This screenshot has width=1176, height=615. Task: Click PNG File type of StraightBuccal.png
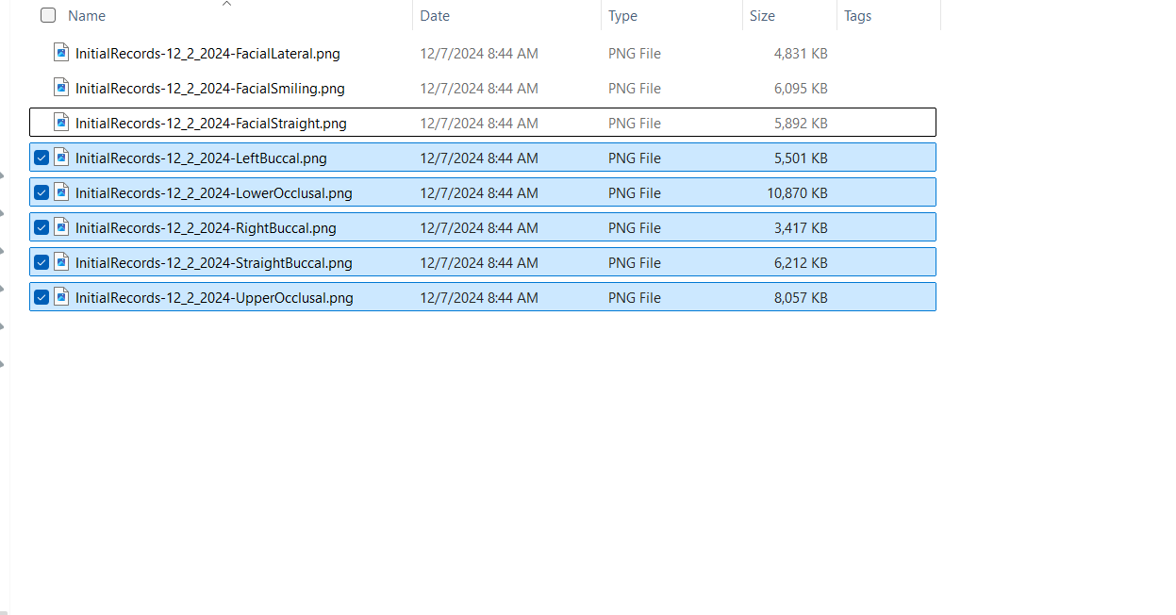635,263
